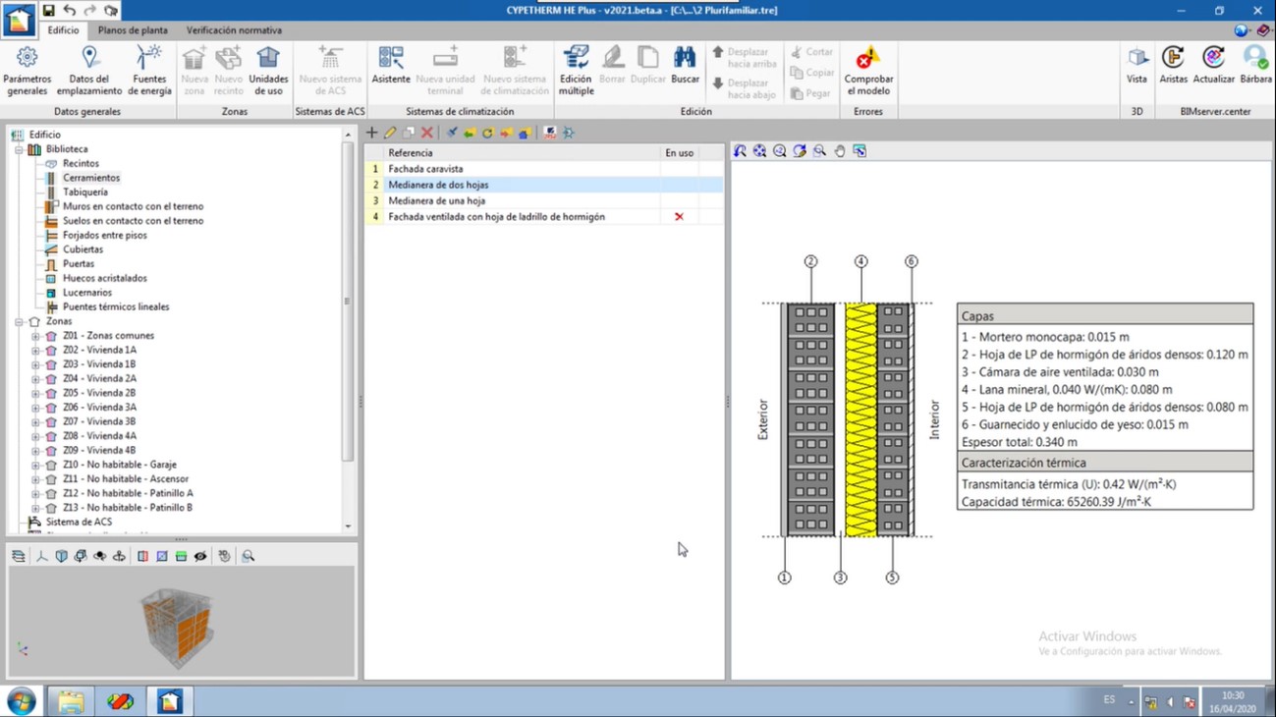Click the axes icon in 3D view toolbar
The width and height of the screenshot is (1276, 717).
[42, 556]
